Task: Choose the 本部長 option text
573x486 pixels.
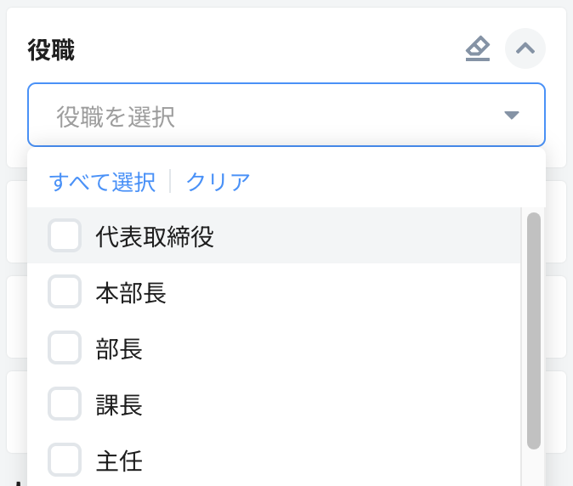Action: point(131,292)
